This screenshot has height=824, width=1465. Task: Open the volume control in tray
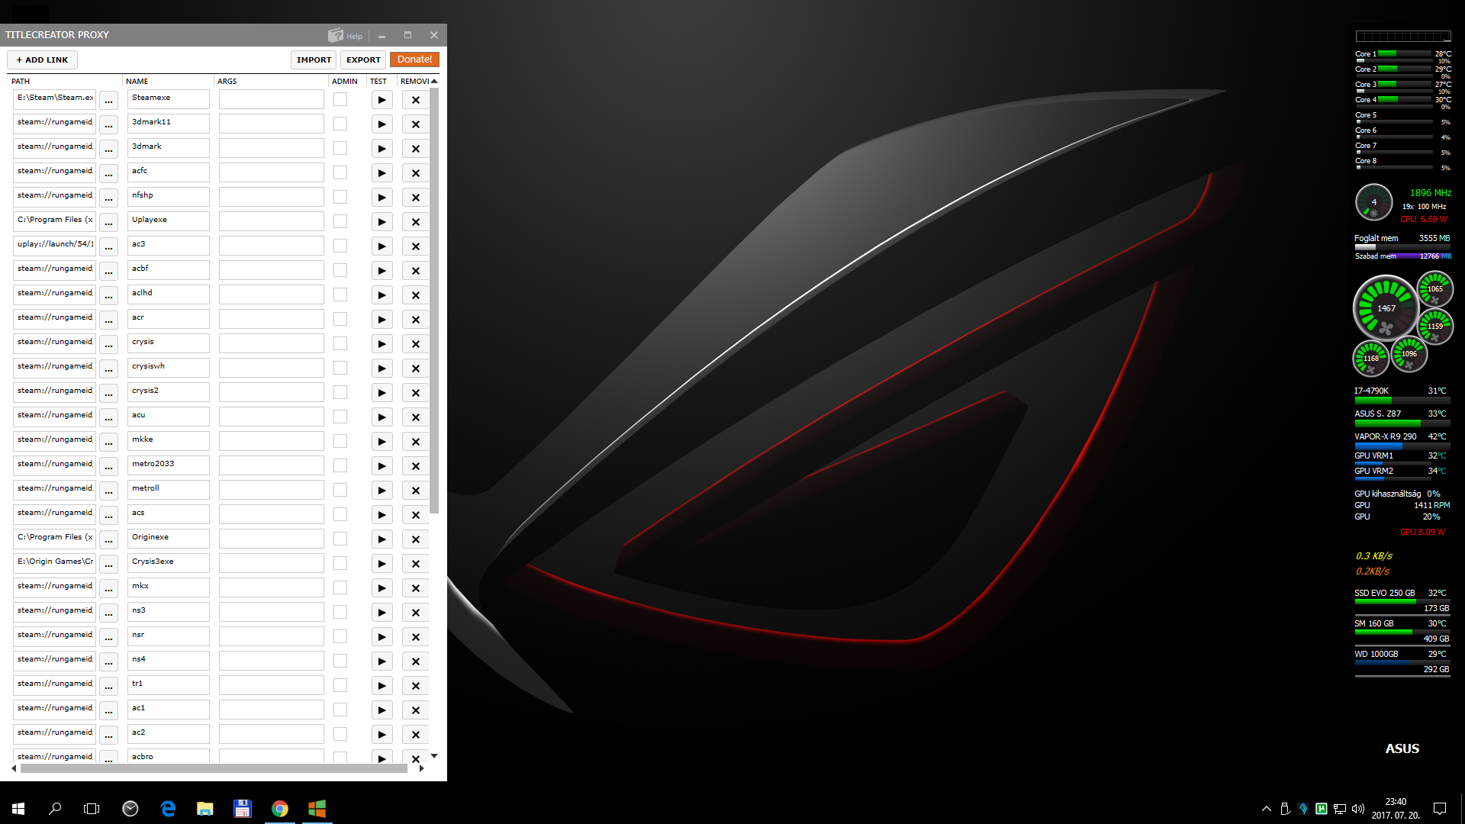(1358, 809)
